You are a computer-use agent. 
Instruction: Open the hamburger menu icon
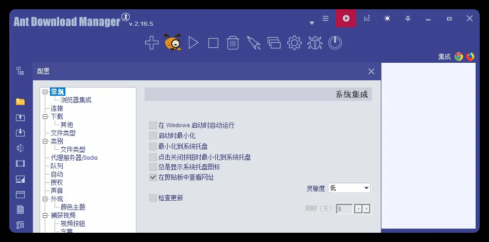326,19
